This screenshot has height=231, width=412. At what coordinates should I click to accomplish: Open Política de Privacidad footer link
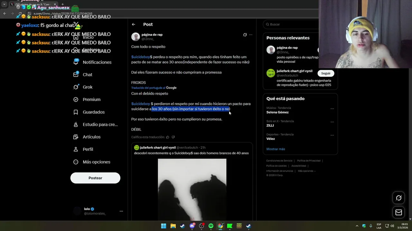click(309, 161)
